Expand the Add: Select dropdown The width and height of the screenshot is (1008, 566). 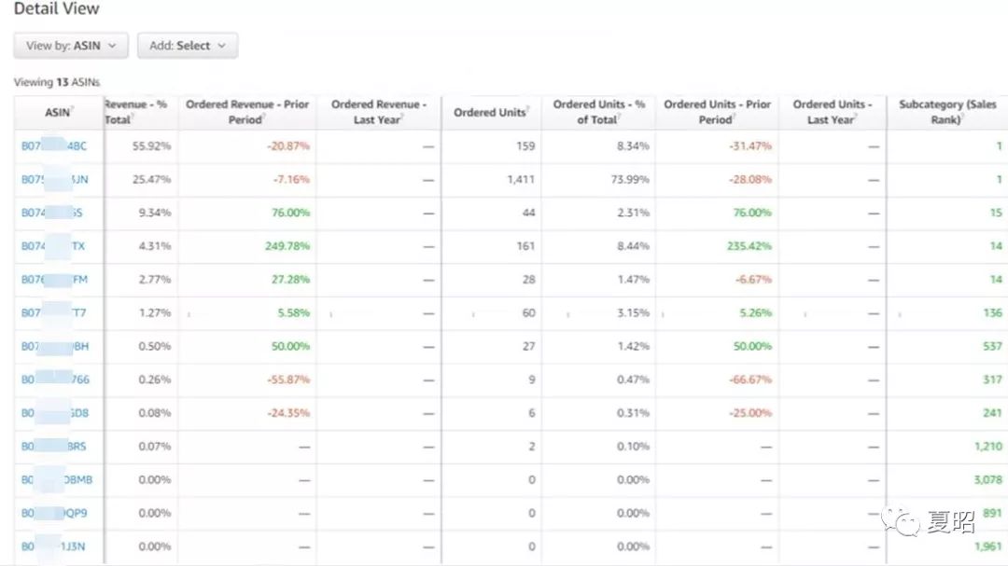(188, 46)
